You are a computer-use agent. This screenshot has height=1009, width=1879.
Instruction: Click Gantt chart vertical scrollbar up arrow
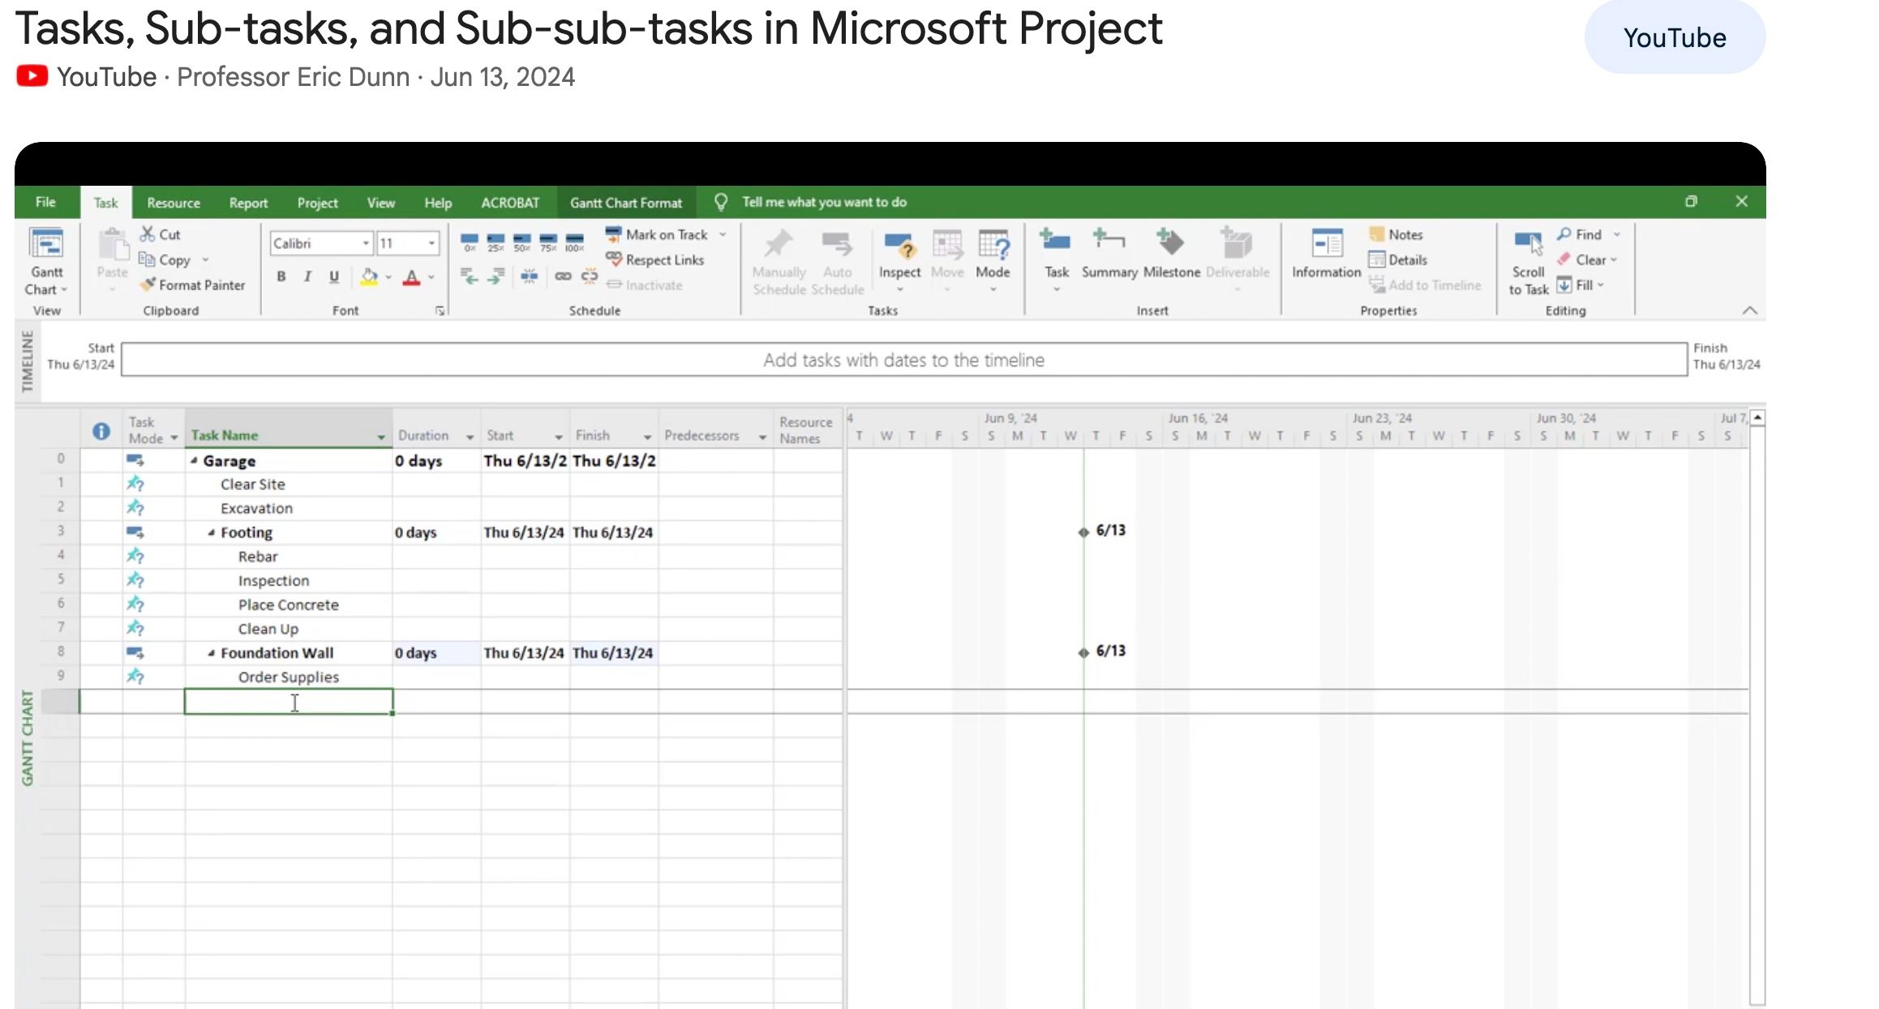[x=1757, y=418]
